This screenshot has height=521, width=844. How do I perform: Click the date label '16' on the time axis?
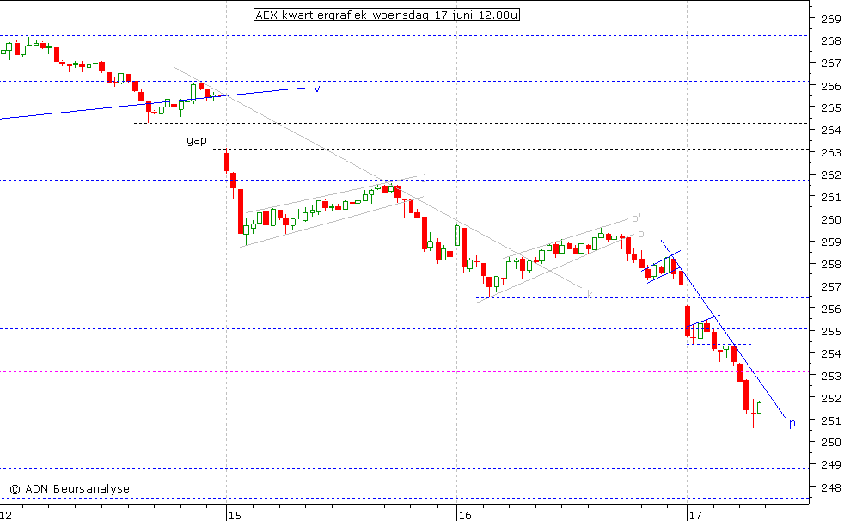[x=464, y=516]
